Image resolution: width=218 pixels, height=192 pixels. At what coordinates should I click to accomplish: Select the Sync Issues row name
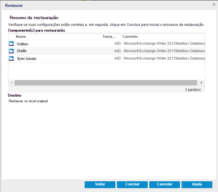[27, 59]
